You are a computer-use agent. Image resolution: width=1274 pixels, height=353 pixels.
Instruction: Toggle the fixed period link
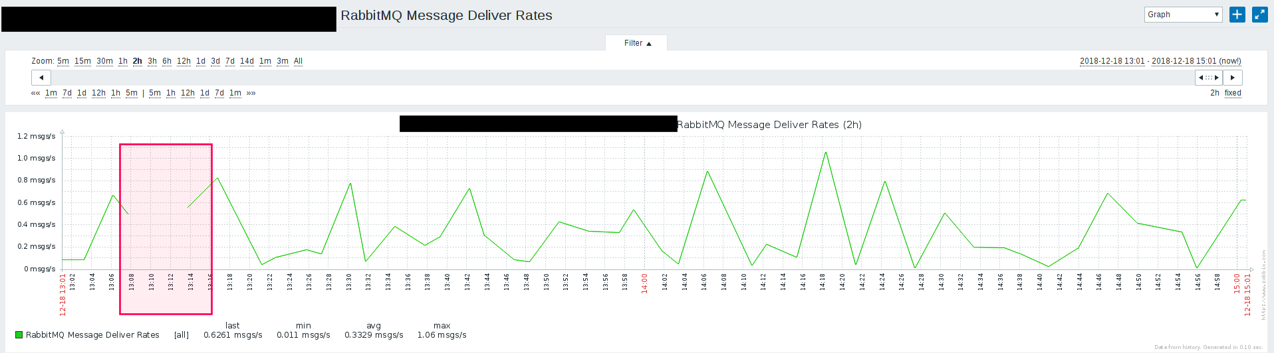click(1233, 93)
